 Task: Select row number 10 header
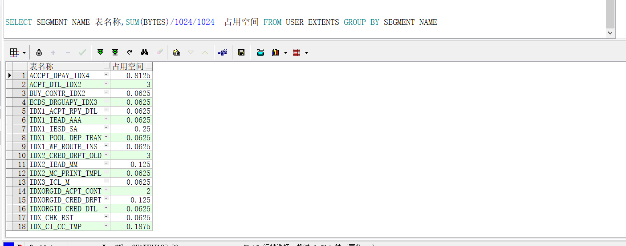(x=20, y=155)
